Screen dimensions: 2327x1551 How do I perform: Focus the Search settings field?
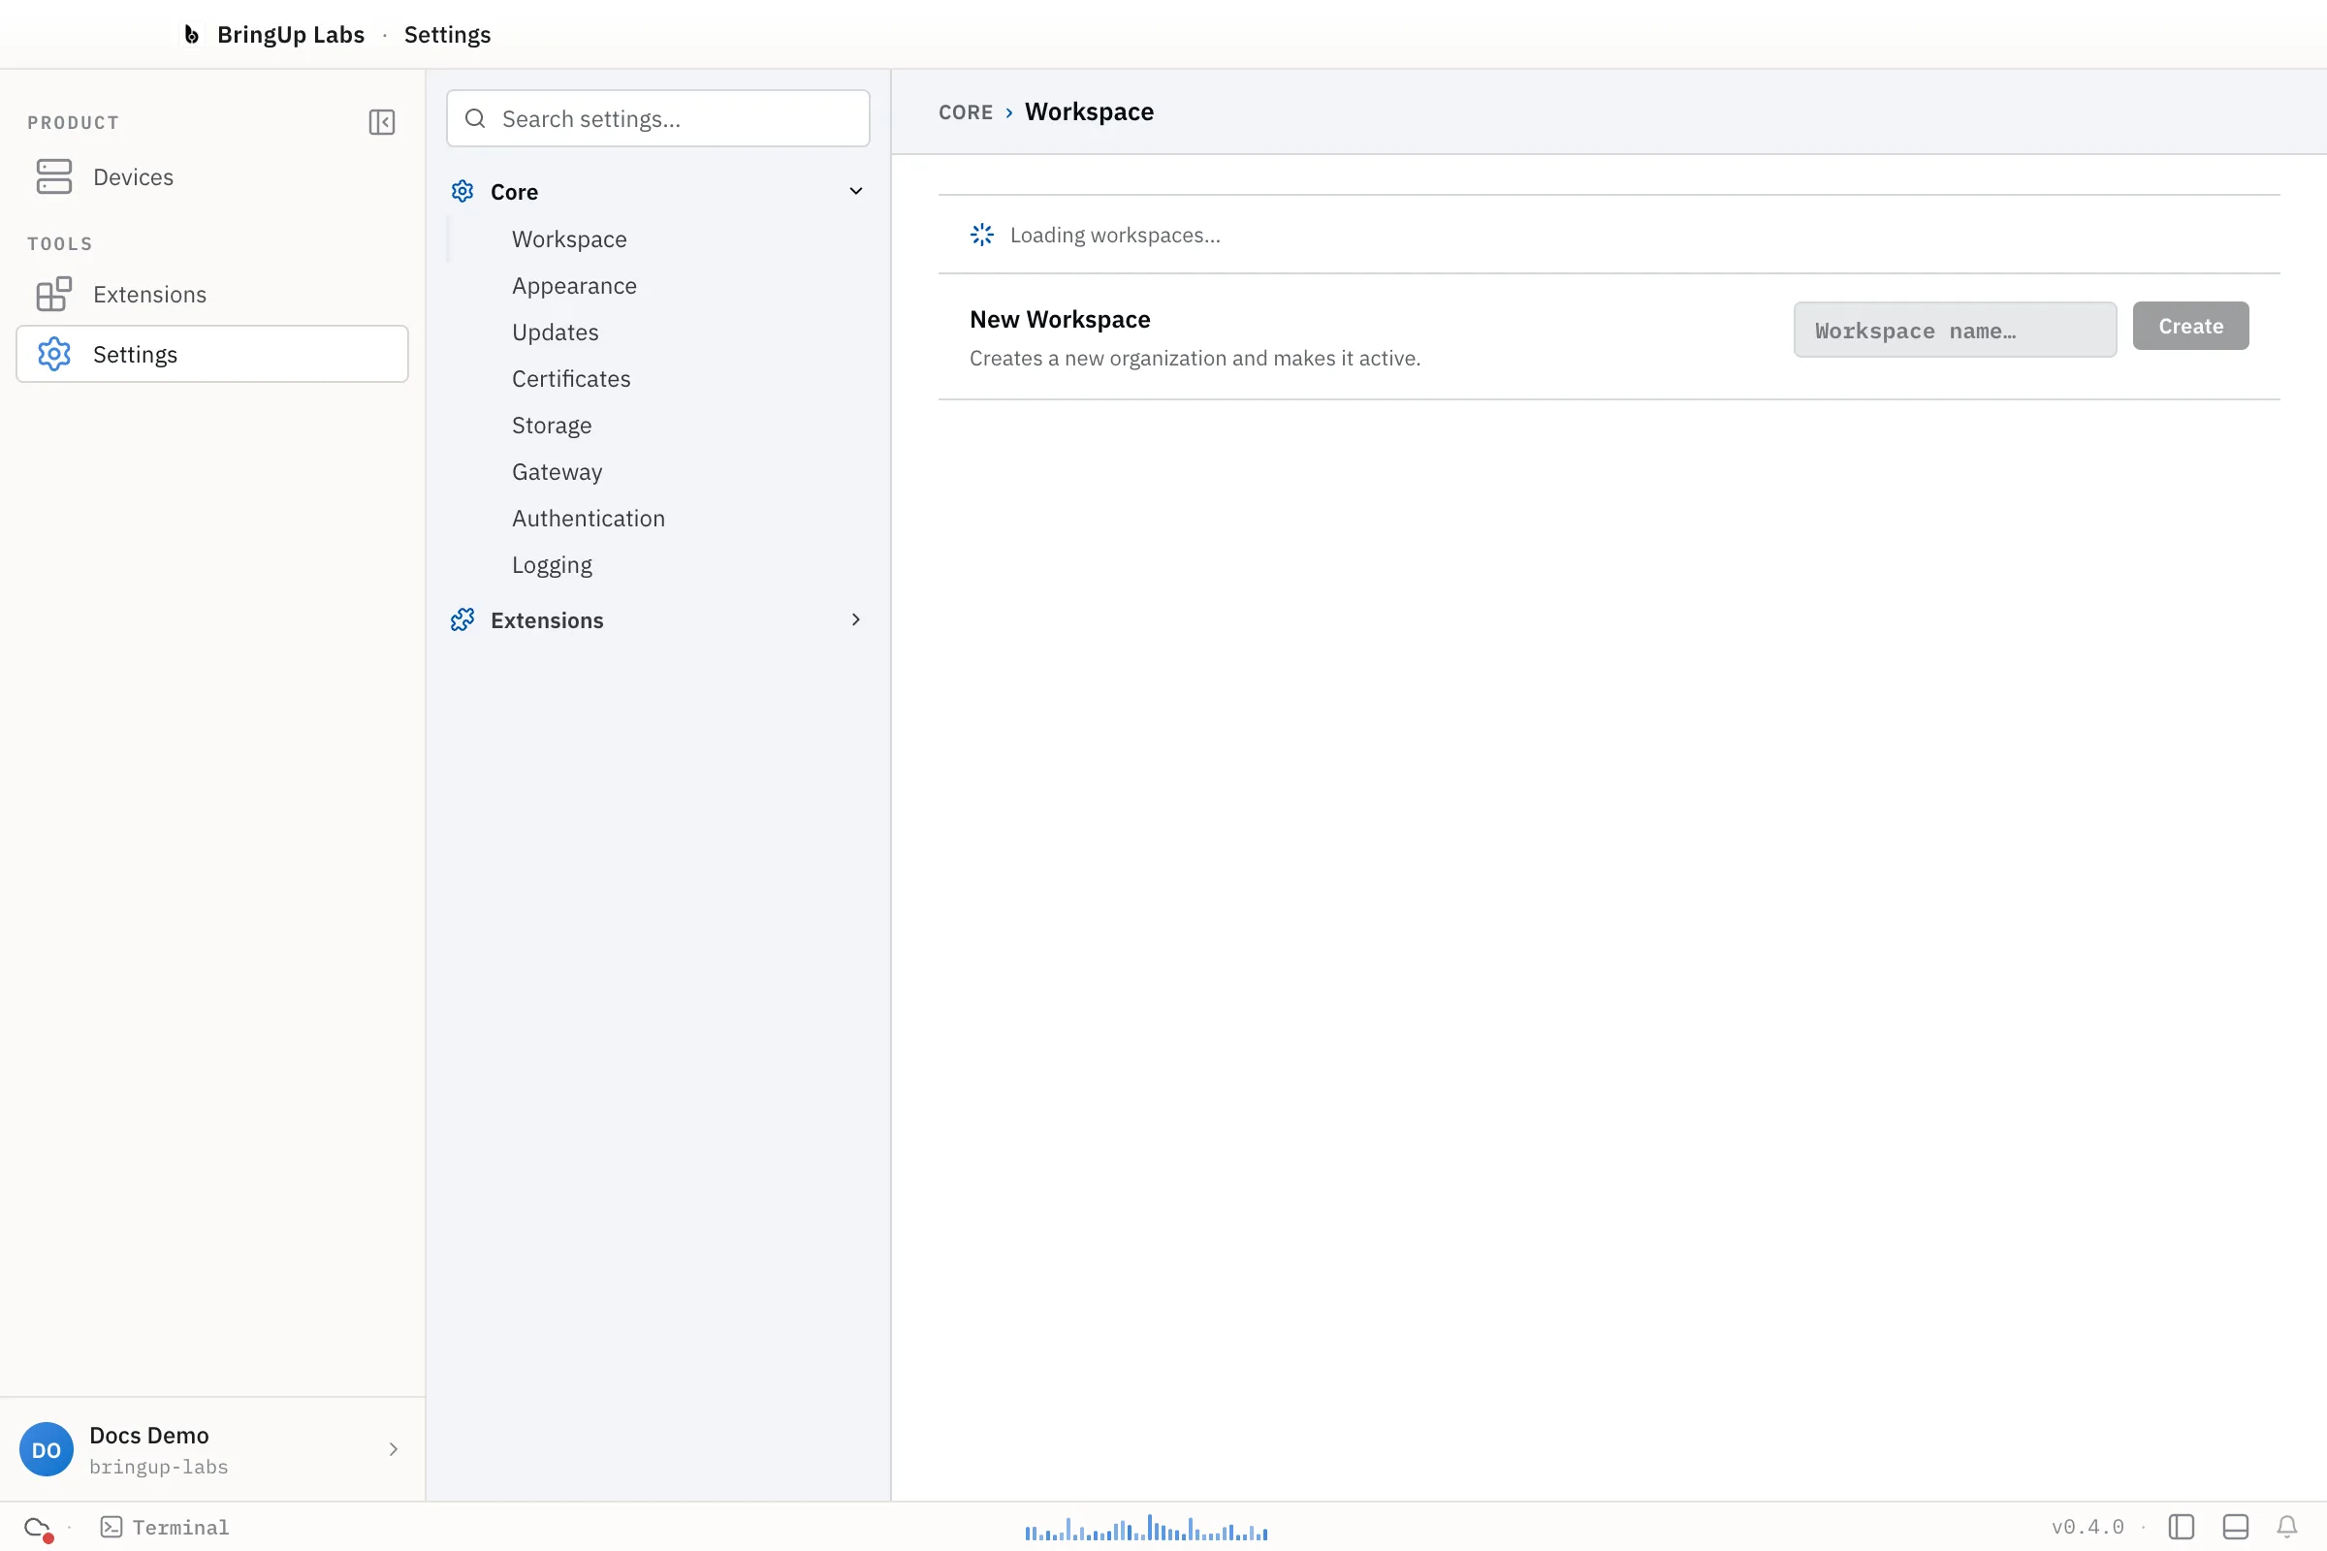click(x=658, y=118)
